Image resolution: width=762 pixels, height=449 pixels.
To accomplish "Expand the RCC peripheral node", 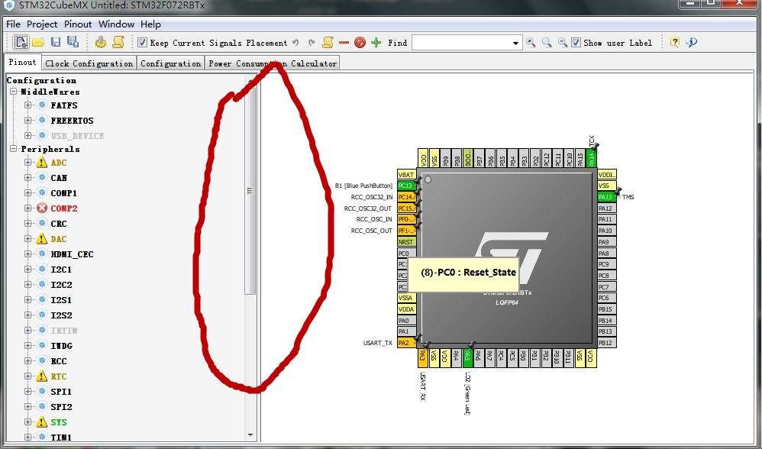I will tap(27, 361).
